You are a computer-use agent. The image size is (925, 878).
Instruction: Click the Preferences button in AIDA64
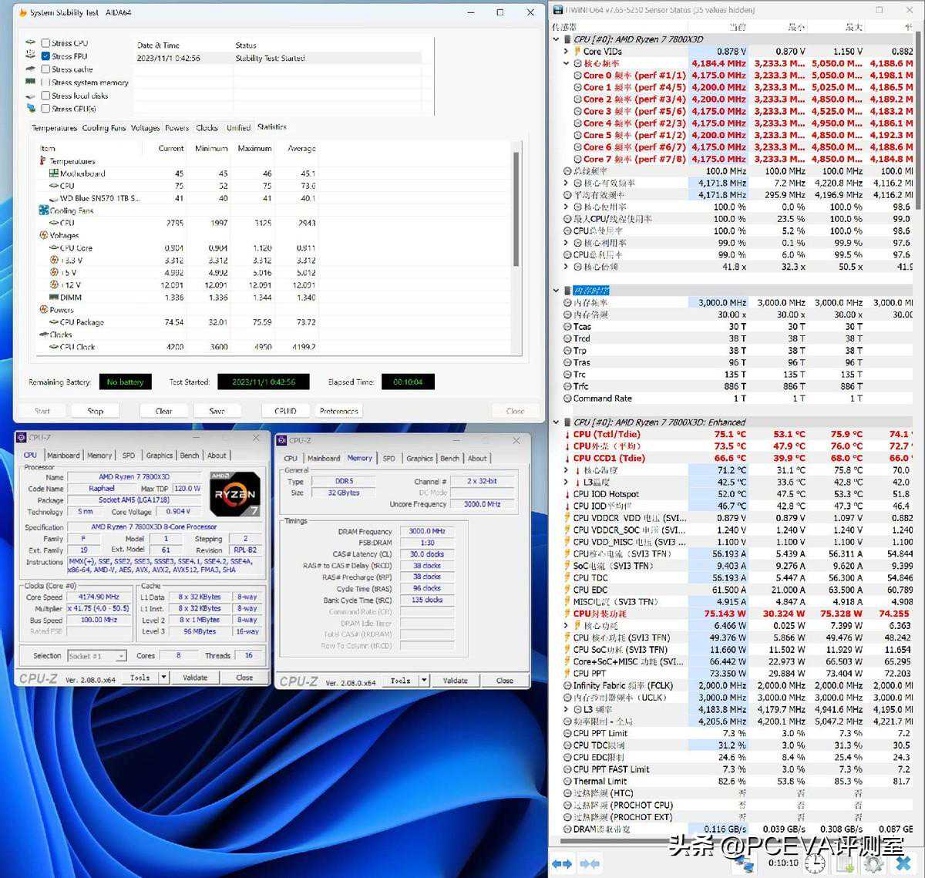[339, 411]
